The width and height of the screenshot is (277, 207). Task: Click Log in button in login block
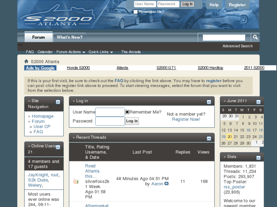pyautogui.click(x=132, y=121)
